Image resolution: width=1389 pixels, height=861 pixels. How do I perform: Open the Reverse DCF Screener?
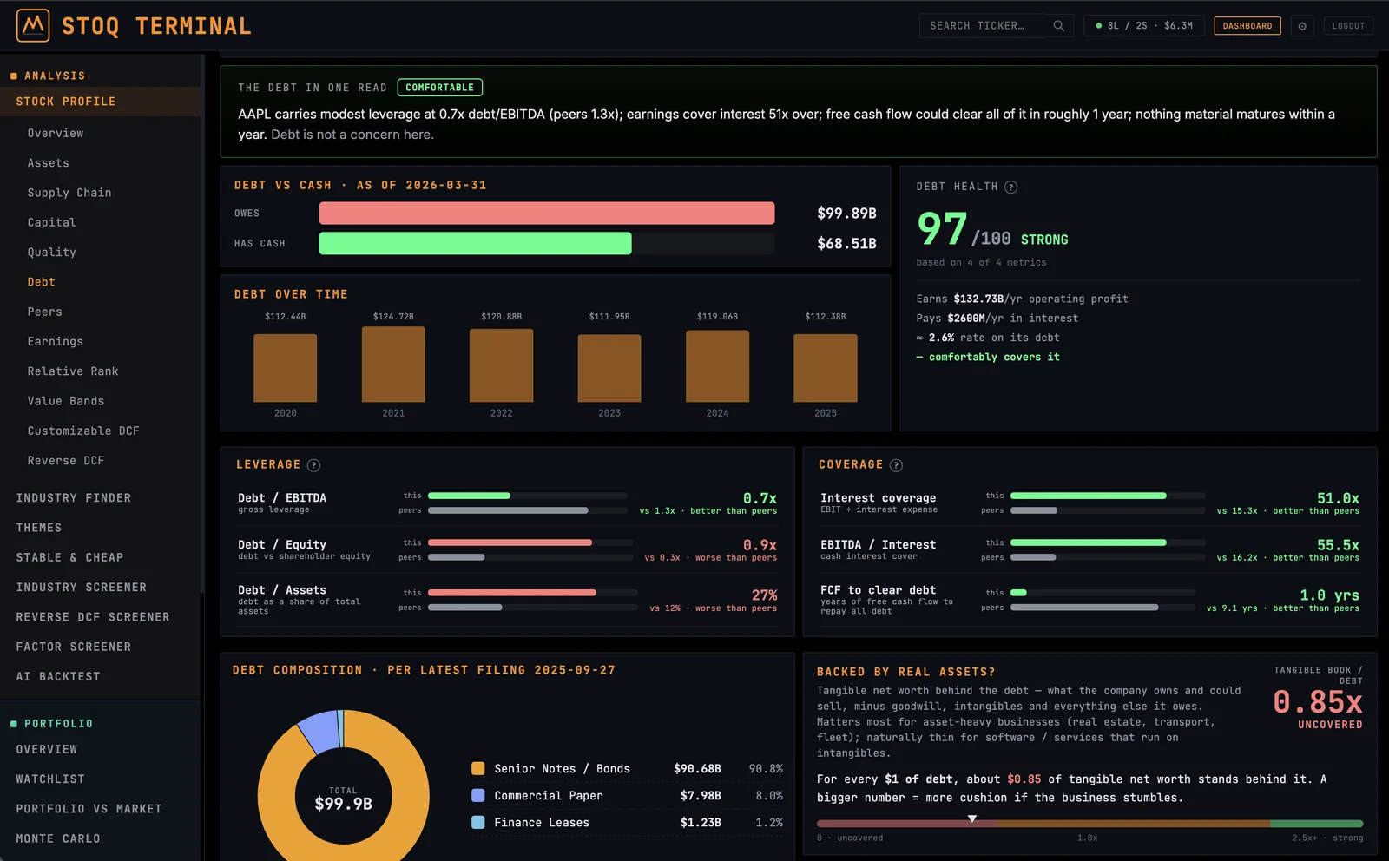pos(93,617)
